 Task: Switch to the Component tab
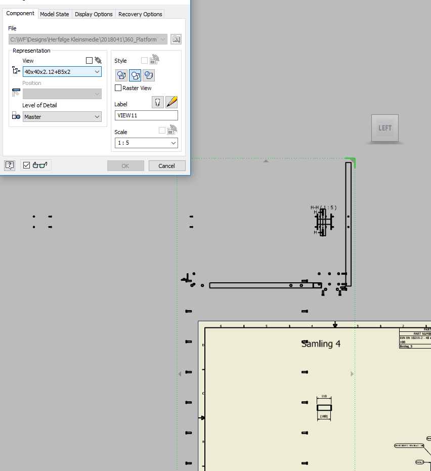click(x=20, y=14)
